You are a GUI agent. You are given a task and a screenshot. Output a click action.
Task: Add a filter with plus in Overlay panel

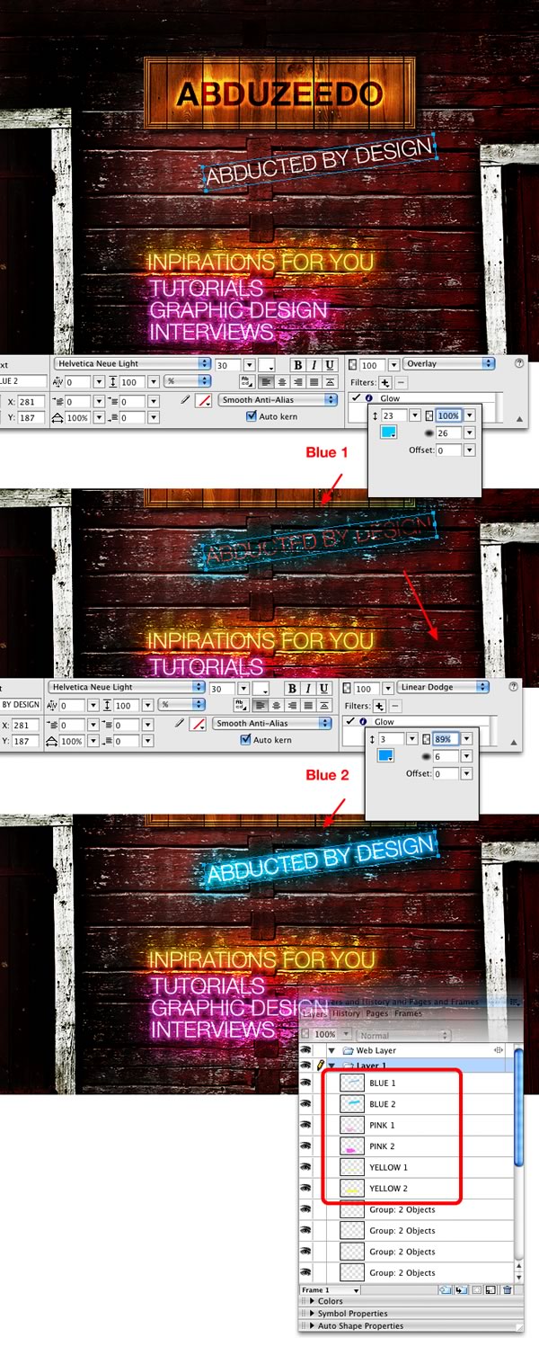tap(385, 382)
